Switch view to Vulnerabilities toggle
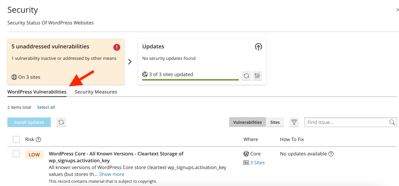This screenshot has height=186, width=399. [247, 122]
